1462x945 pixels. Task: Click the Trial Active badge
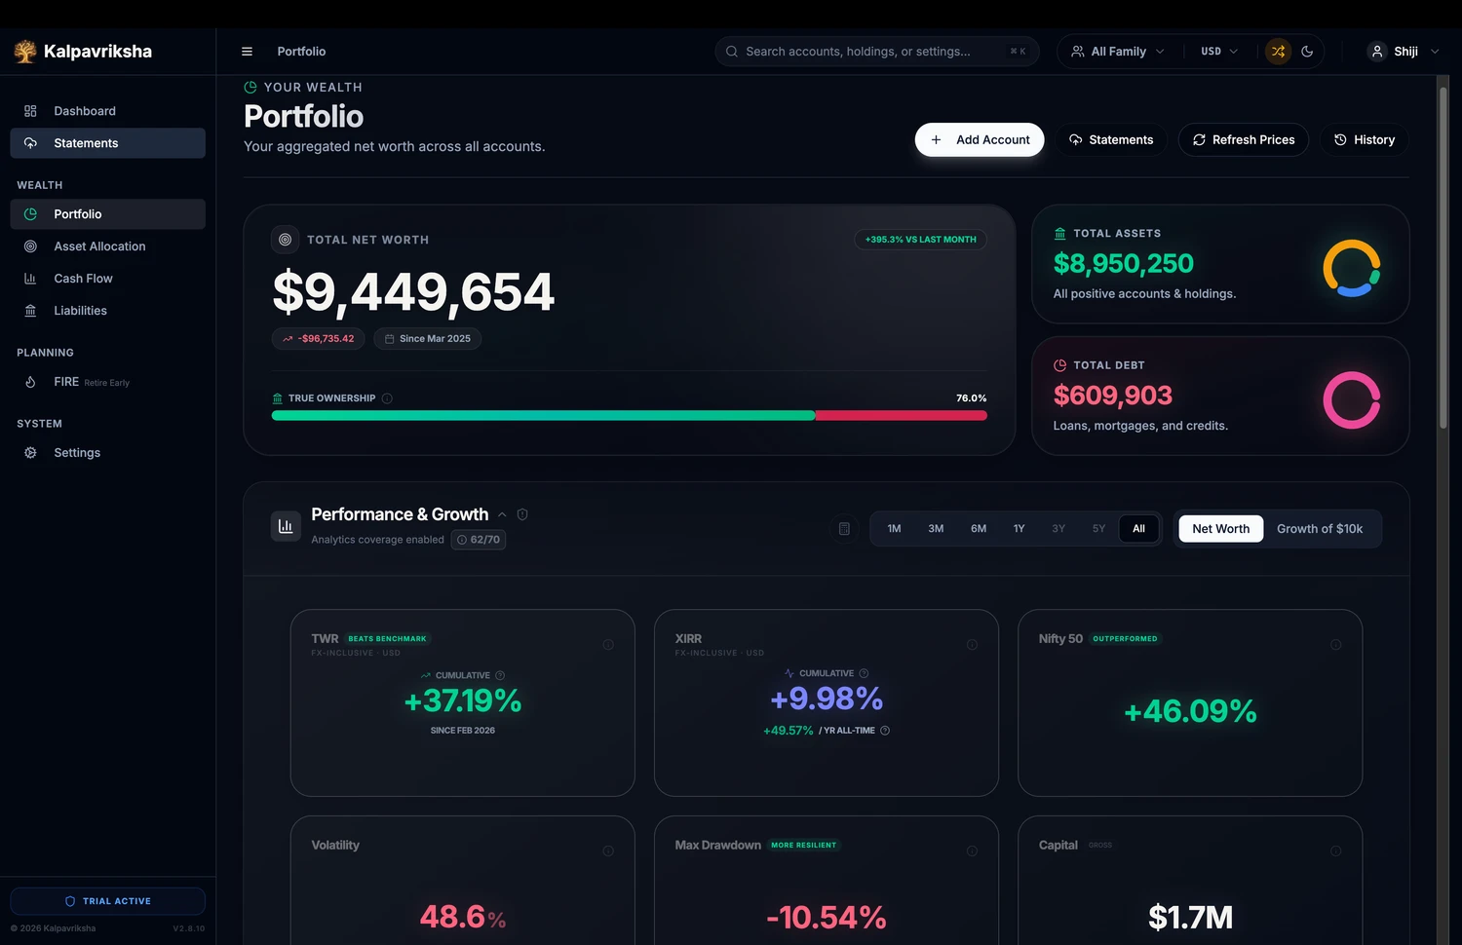pos(107,901)
